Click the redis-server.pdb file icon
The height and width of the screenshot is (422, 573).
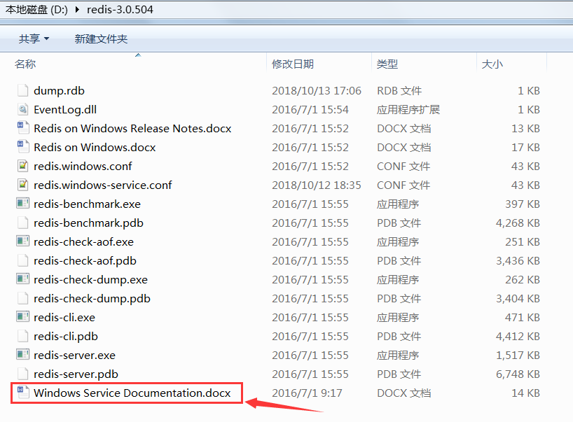[22, 374]
